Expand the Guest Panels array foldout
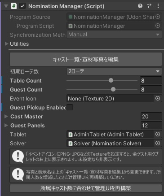The width and height of the screenshot is (164, 196). pos(6,126)
